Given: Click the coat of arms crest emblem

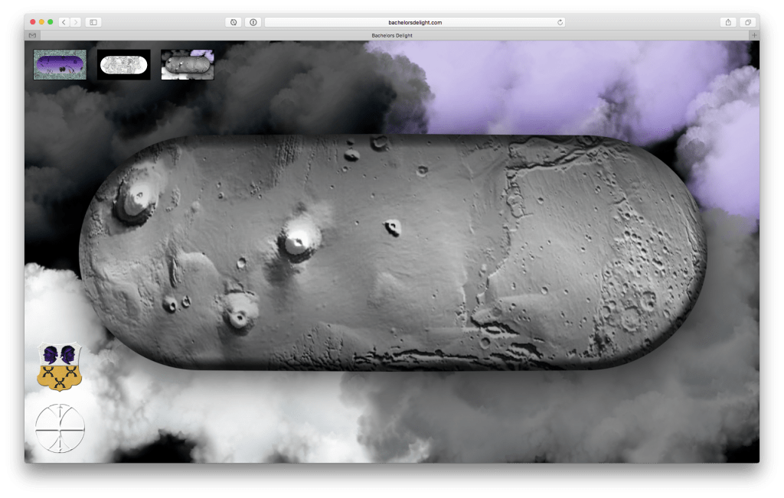Looking at the screenshot, I should (59, 366).
